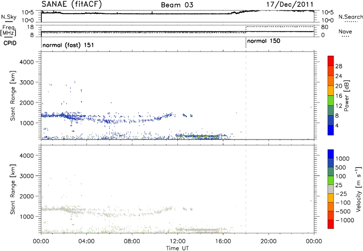Viewport: 363px width, 251px height.
Task: Click the date 17/Dec/2011
Action: pyautogui.click(x=290, y=4)
